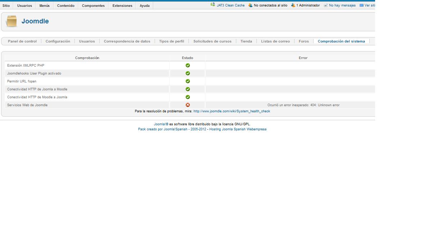Expand the Contenido dropdown menu
Viewport: 438px width, 243px height.
tap(66, 6)
